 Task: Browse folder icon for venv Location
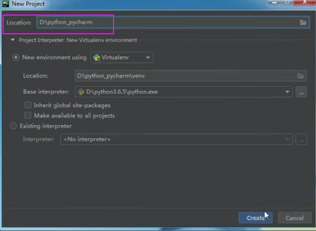click(x=301, y=76)
